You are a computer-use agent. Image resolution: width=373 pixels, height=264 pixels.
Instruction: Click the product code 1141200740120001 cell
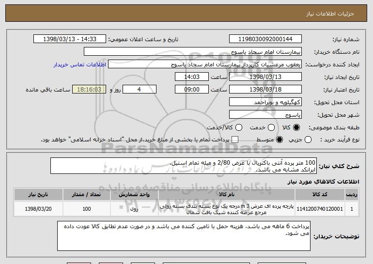(x=320, y=209)
